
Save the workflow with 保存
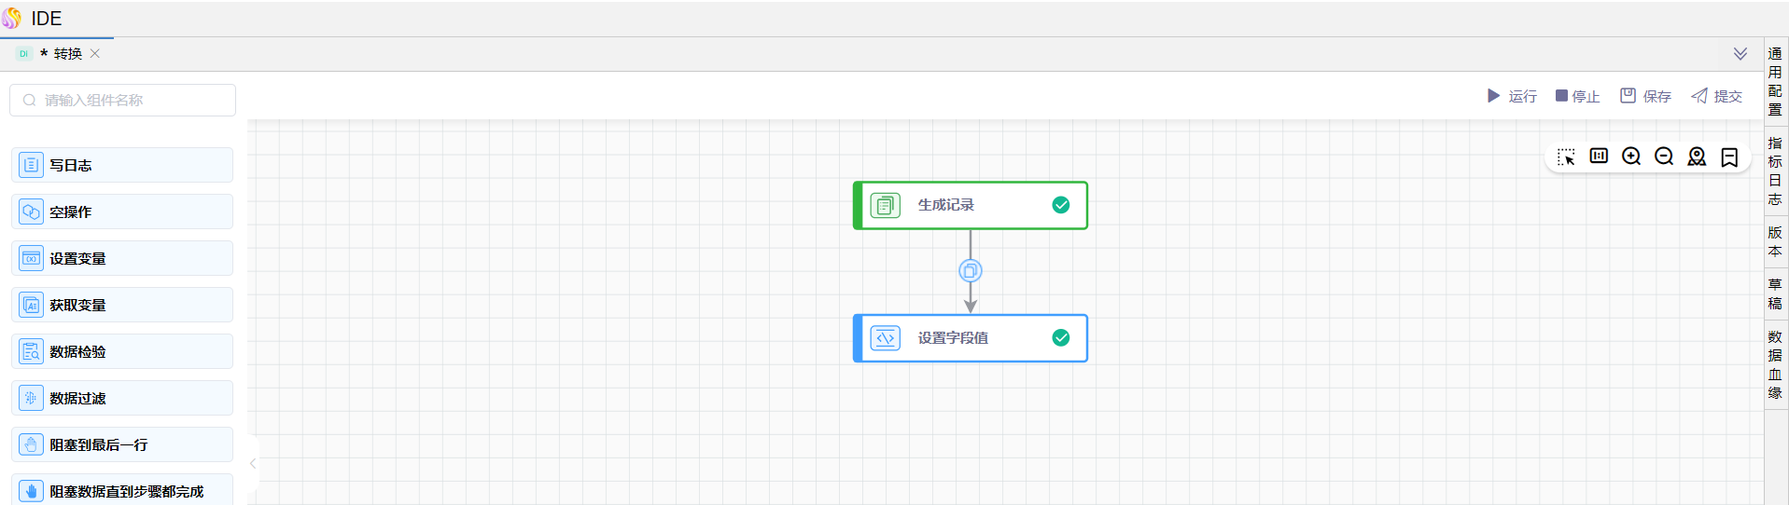tap(1645, 96)
